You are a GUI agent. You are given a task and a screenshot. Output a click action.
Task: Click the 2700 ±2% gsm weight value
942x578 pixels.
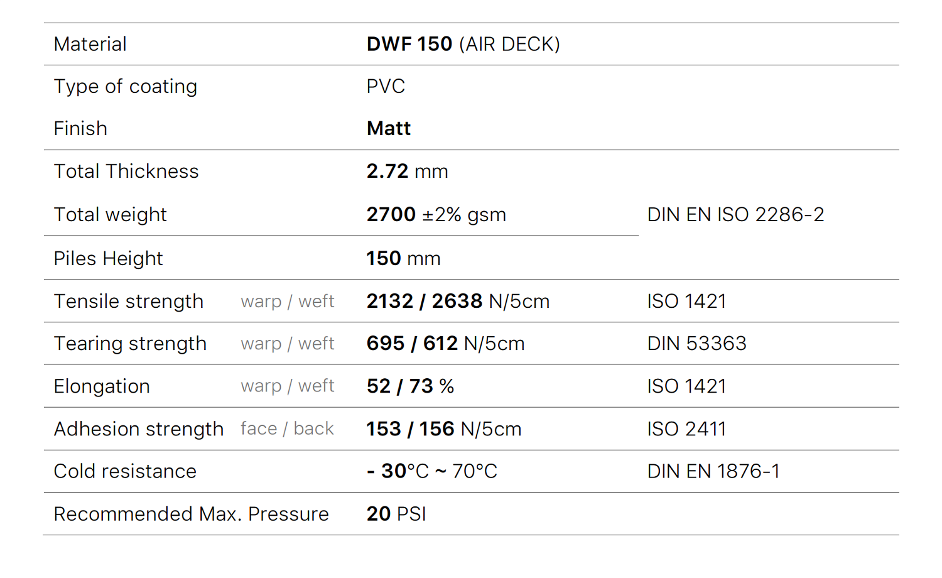(x=436, y=215)
